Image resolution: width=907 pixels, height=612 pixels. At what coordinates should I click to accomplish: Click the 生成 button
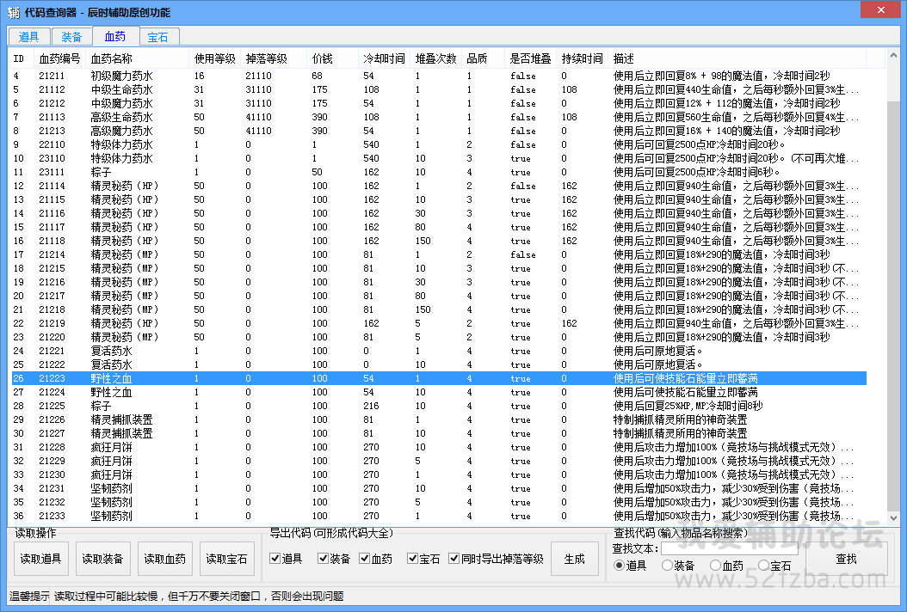click(x=574, y=559)
